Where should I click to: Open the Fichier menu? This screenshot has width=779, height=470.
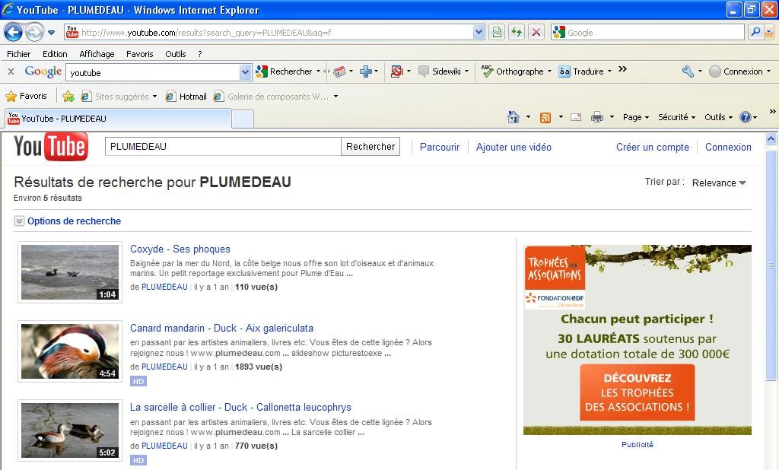pyautogui.click(x=19, y=54)
